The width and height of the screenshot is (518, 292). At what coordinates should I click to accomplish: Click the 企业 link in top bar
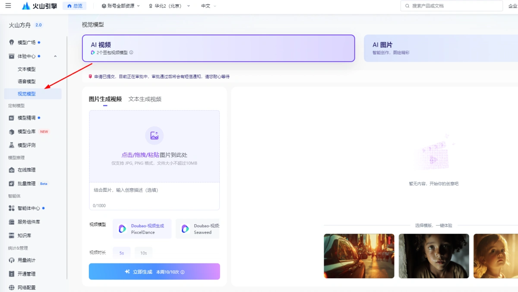pyautogui.click(x=513, y=6)
